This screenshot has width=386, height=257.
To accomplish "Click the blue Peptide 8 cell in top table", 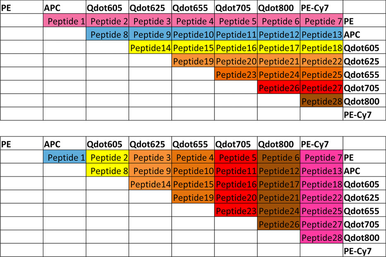I will click(x=107, y=34).
